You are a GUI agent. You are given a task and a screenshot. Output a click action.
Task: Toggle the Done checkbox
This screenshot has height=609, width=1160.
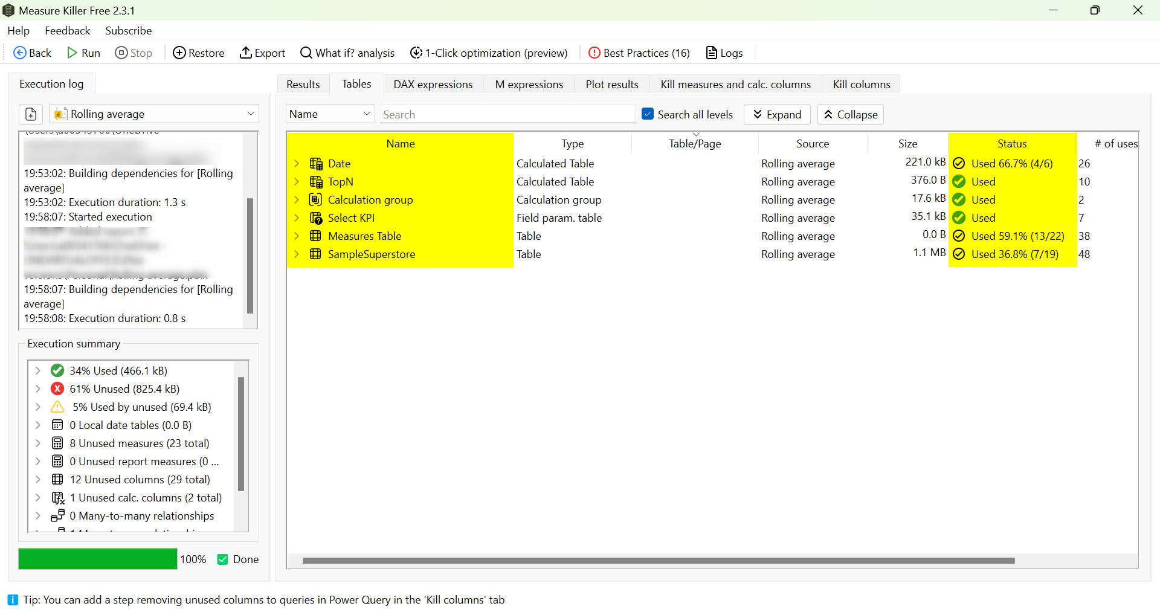223,559
